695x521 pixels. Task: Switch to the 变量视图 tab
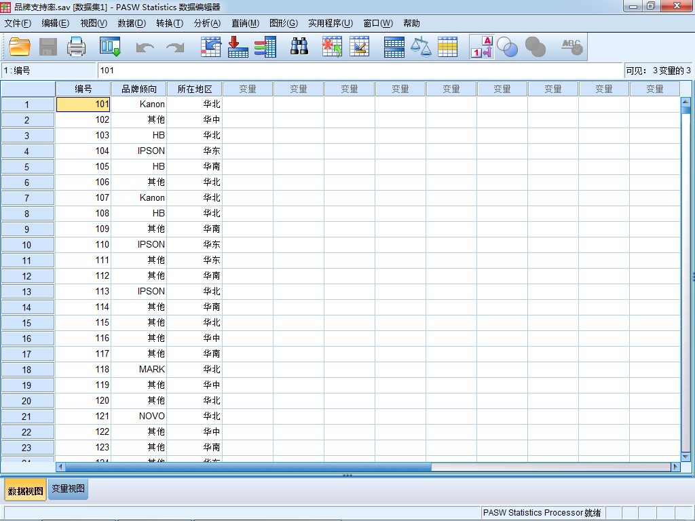[69, 488]
